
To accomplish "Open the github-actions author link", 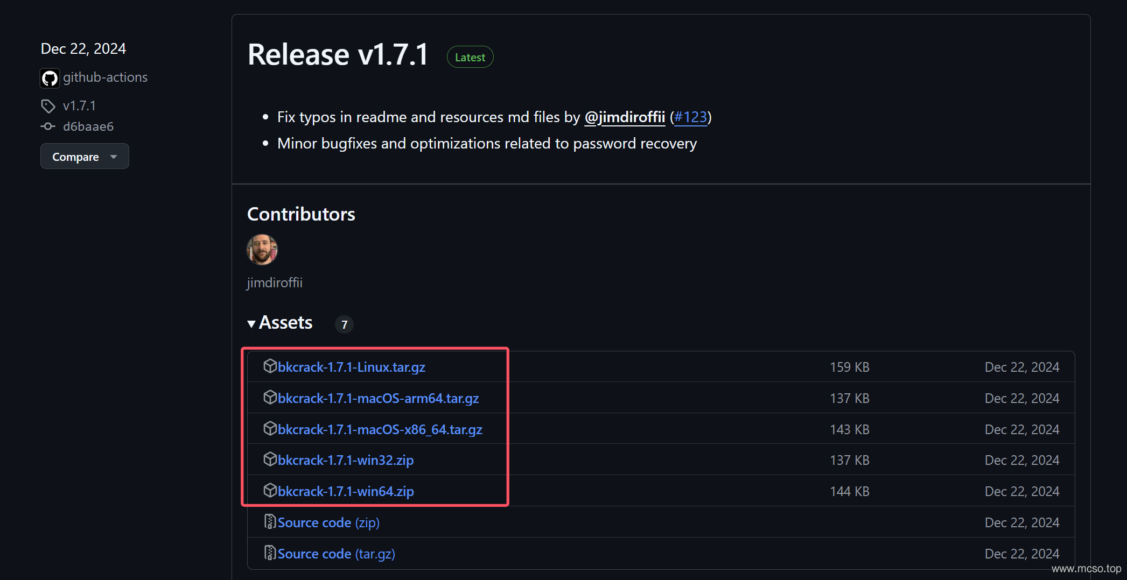I will (105, 77).
